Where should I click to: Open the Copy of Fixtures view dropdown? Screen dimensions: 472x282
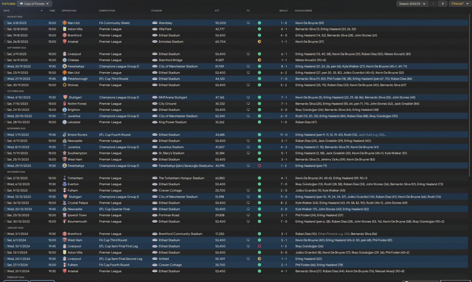(34, 4)
